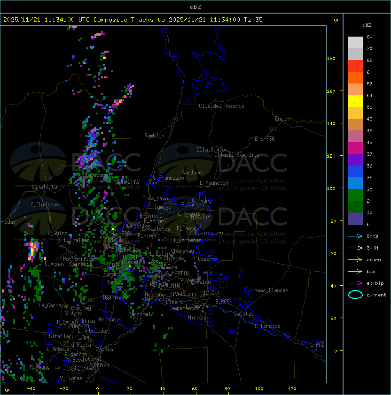This screenshot has height=395, width=391.
Task: Click the '48' value beside the dBZ legend
Action: (369, 119)
